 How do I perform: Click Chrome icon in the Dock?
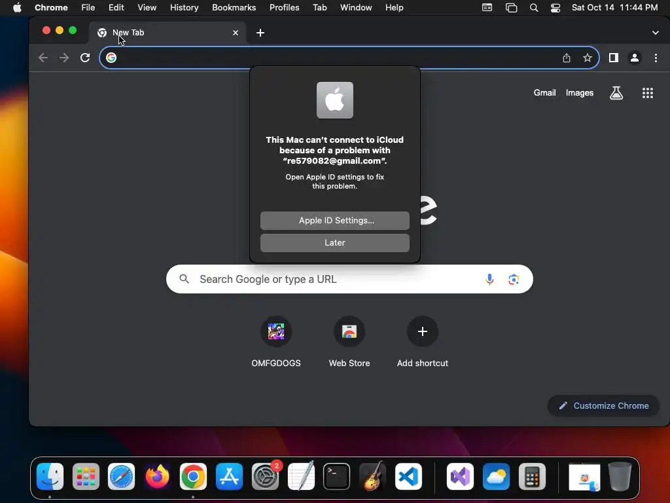pos(193,476)
